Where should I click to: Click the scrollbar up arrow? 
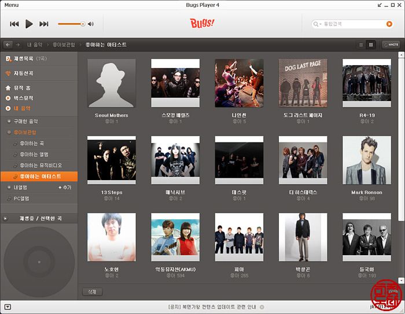click(x=401, y=55)
